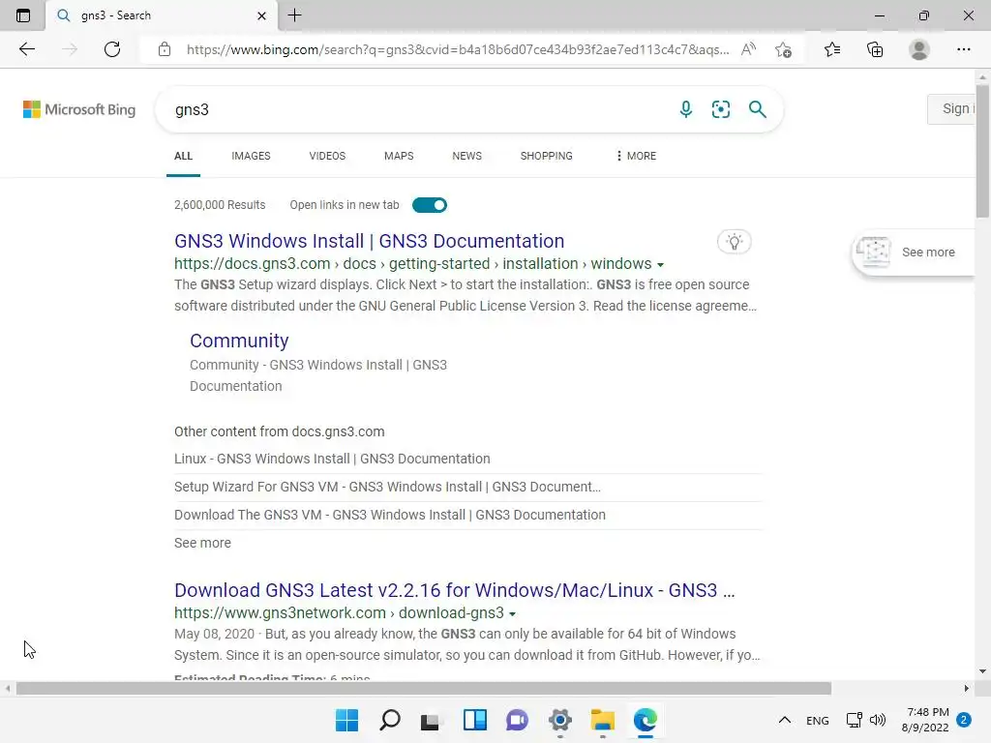
Task: Open Edge Settings and more menu
Action: (963, 49)
